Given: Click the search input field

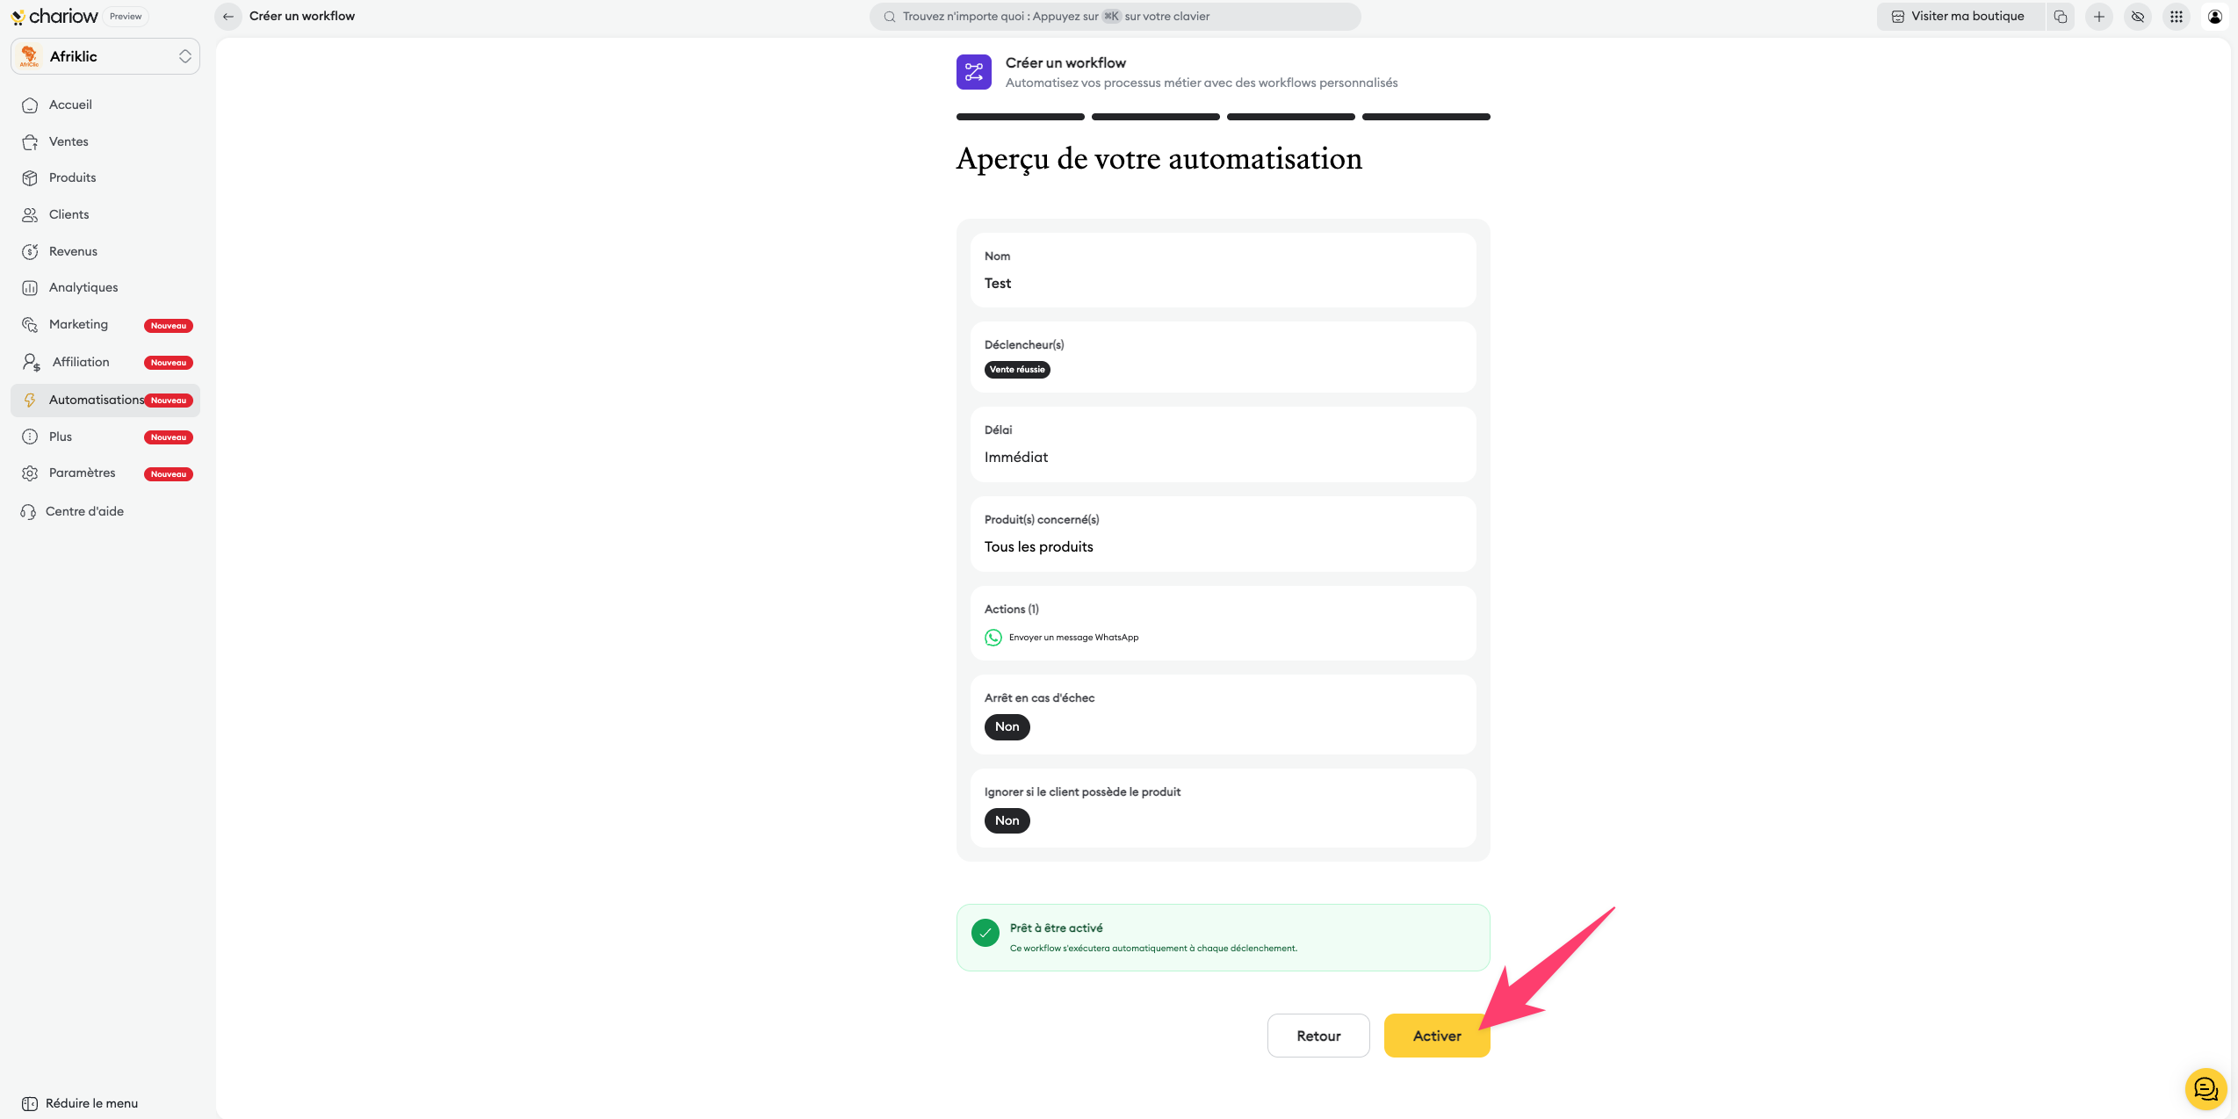Looking at the screenshot, I should click(1115, 17).
